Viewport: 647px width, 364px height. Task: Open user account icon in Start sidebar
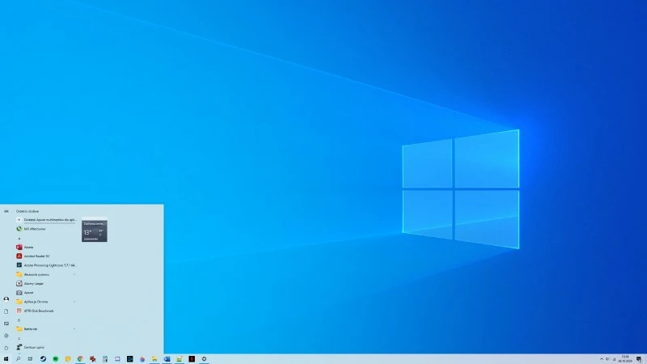click(x=6, y=299)
